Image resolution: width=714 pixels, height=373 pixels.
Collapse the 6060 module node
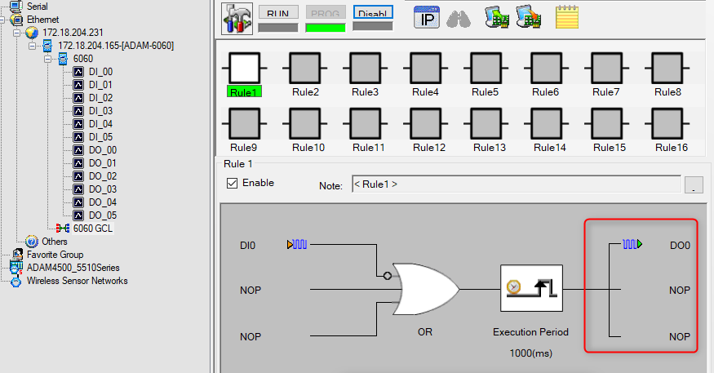point(48,59)
